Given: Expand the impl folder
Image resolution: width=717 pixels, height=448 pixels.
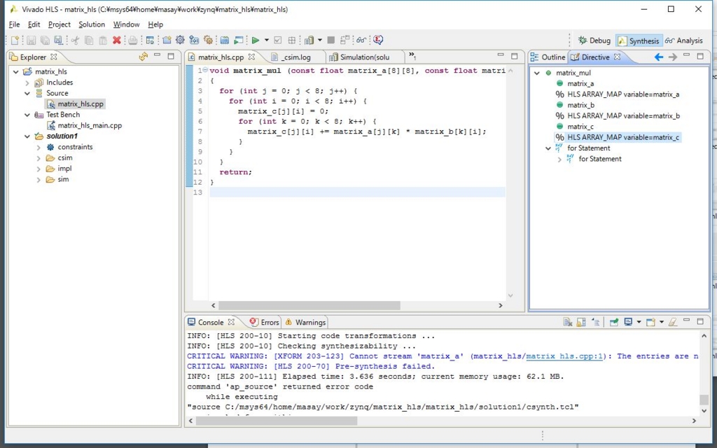Looking at the screenshot, I should coord(39,169).
